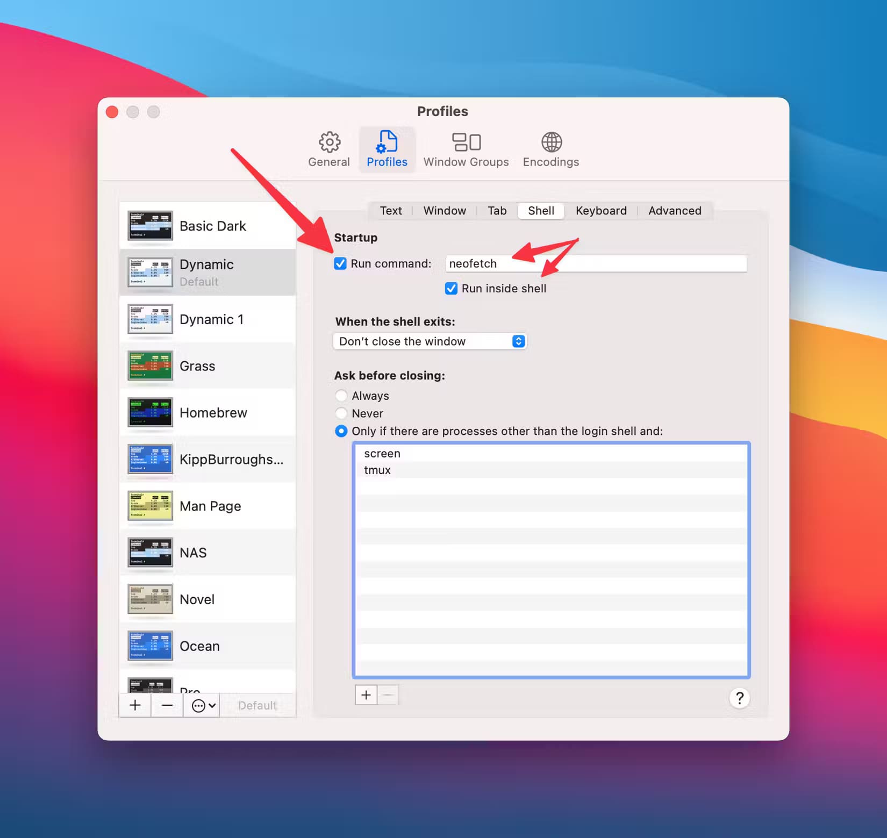This screenshot has height=838, width=887.
Task: Select the Grass profile name
Action: 197,366
